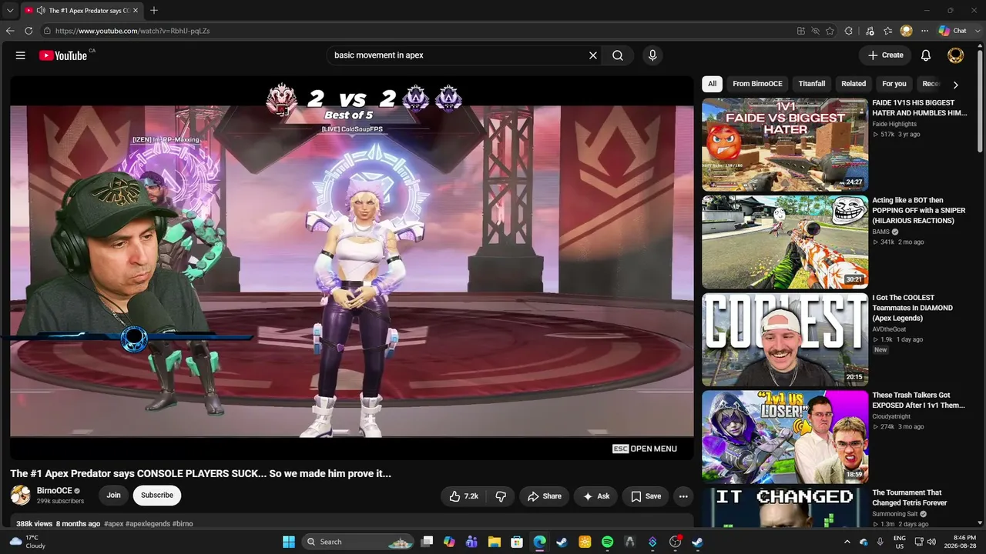
Task: Ask about this video
Action: pos(596,496)
